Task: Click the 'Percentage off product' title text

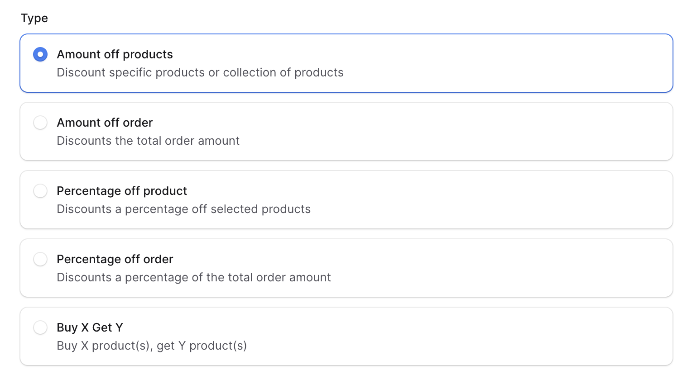Action: click(121, 191)
